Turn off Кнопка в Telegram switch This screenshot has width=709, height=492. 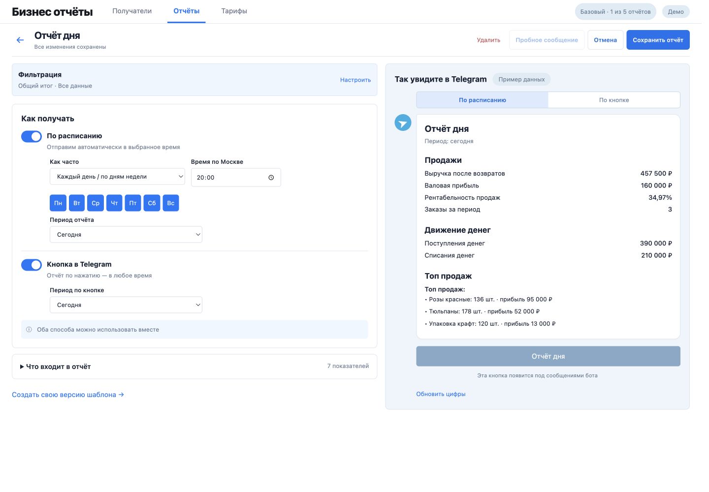pos(32,265)
